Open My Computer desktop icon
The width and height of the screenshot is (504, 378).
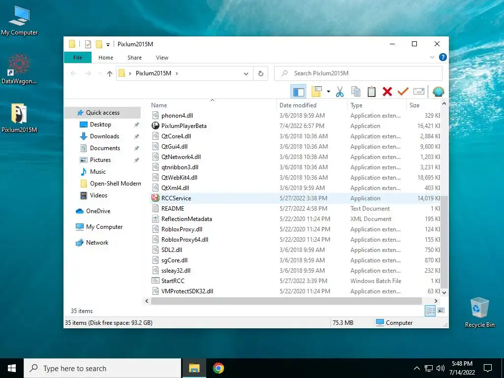click(19, 21)
